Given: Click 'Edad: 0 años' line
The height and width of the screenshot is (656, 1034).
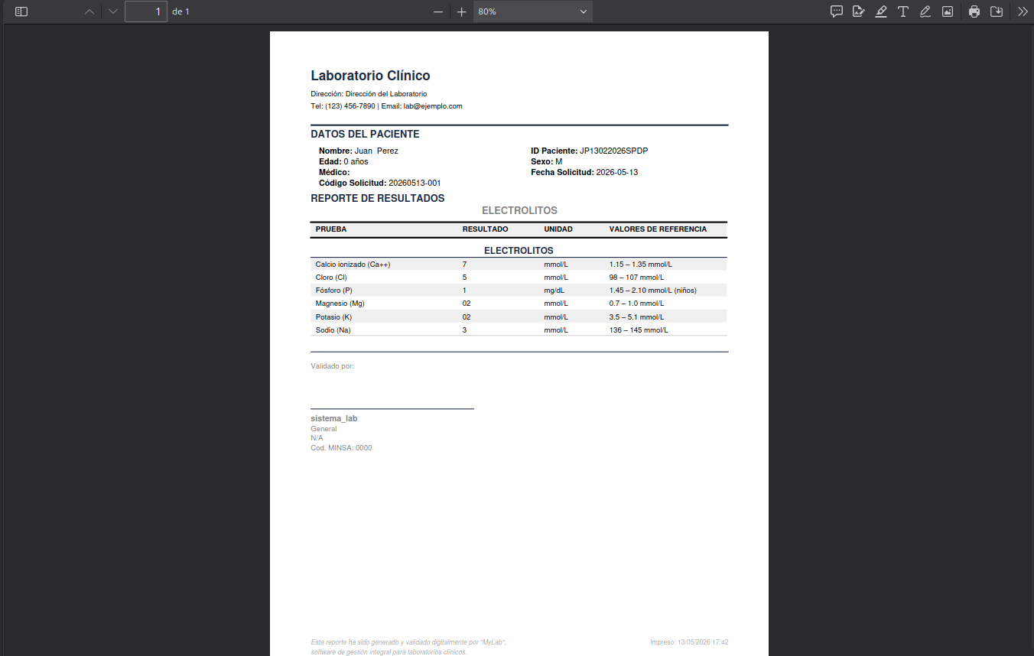Looking at the screenshot, I should (343, 162).
